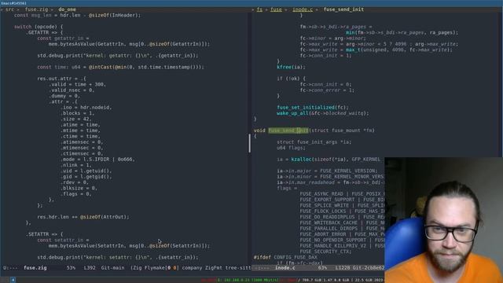Click the '53%' position indicator in left mode line
Viewport: 503px width, 283px height.
[71, 267]
